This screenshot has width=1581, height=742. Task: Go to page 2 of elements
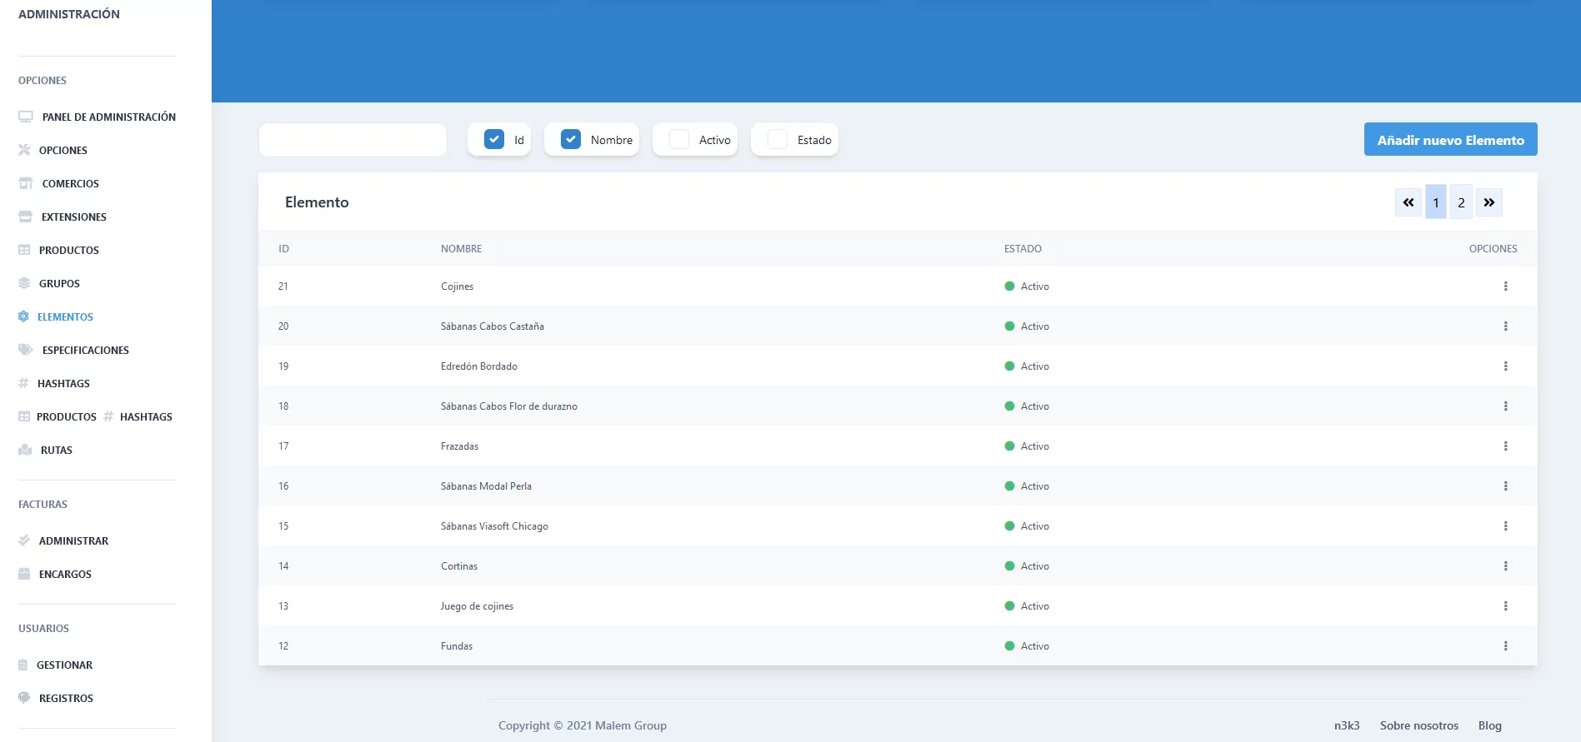[1461, 202]
